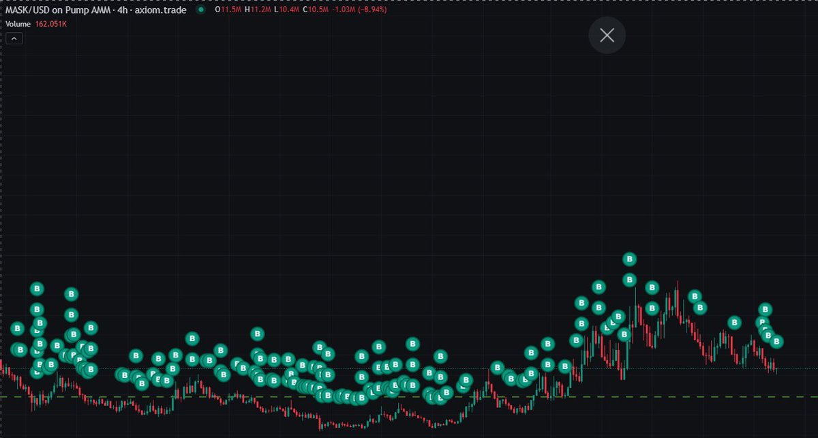The width and height of the screenshot is (818, 438).
Task: Click the green market status dot beside the title
Action: point(200,10)
